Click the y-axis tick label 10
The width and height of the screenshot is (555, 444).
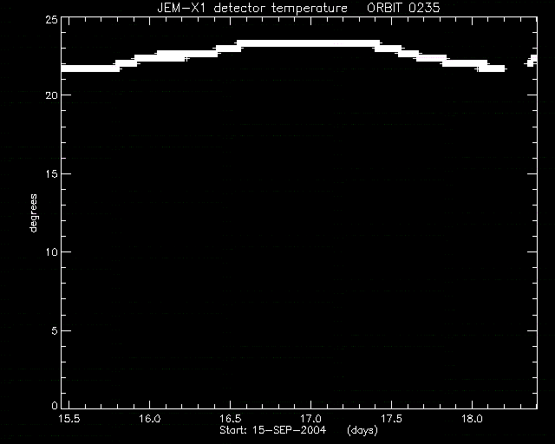[51, 252]
